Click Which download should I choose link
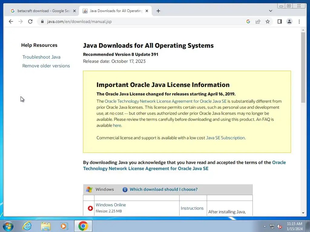 click(x=163, y=189)
